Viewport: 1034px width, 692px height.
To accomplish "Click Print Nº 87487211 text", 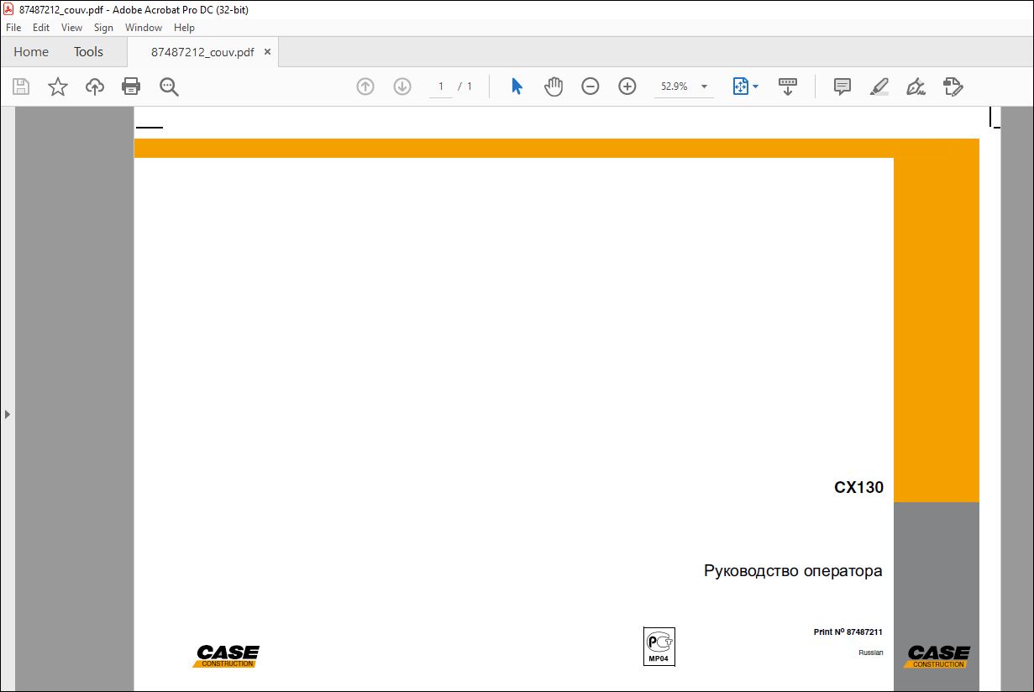I will tap(848, 632).
